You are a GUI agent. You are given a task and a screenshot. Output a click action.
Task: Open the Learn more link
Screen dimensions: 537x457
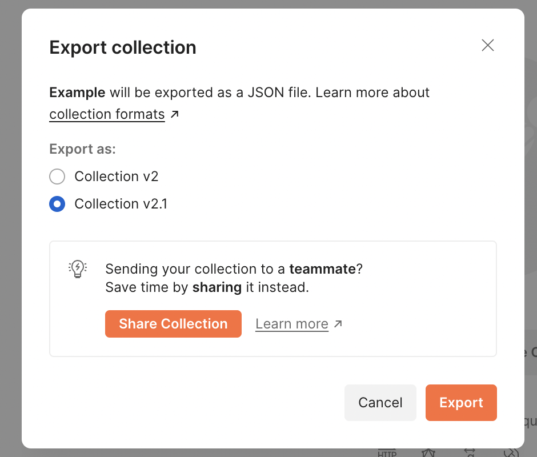pyautogui.click(x=292, y=324)
